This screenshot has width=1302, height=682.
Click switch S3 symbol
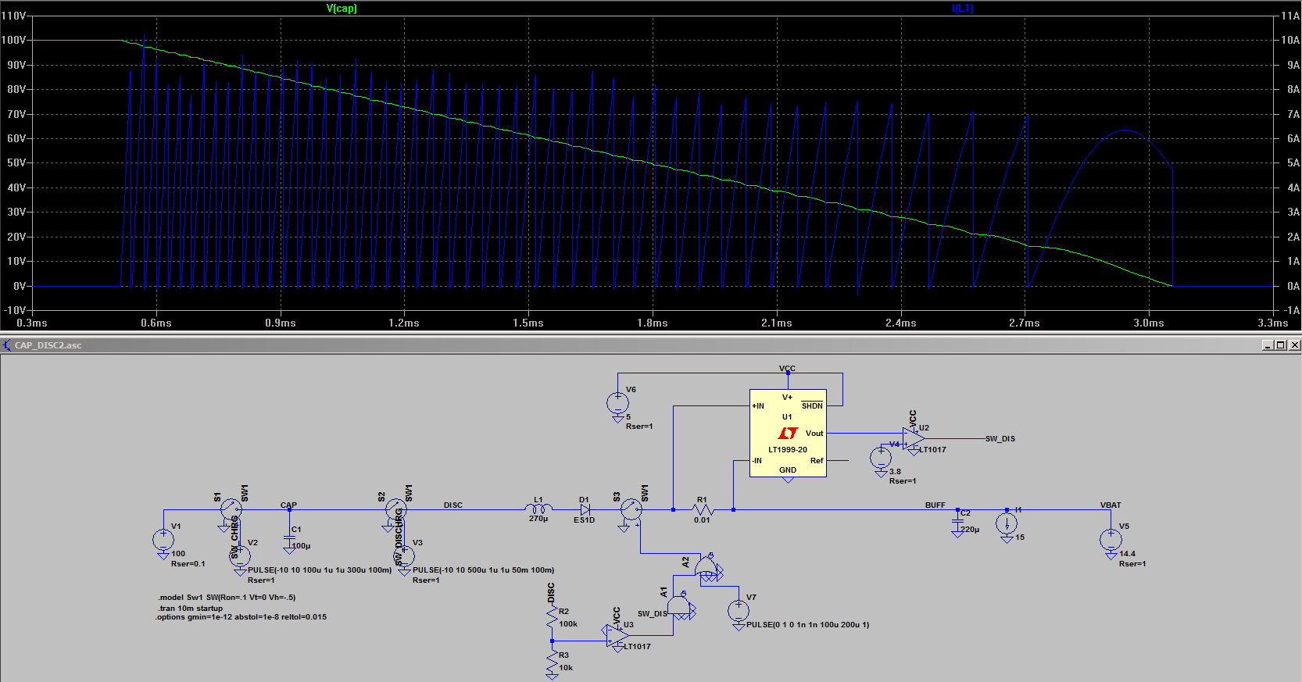click(x=631, y=511)
